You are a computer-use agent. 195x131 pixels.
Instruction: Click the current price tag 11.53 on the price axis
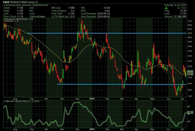(x=190, y=71)
